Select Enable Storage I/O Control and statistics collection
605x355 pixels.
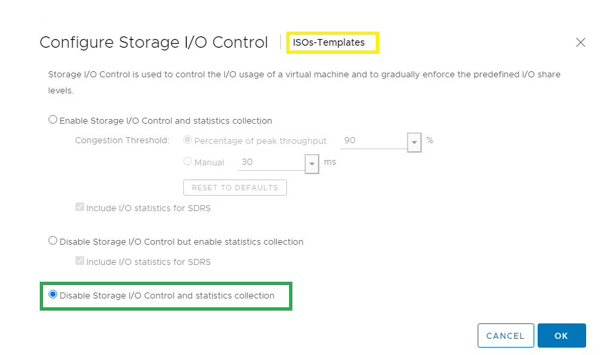pyautogui.click(x=53, y=120)
